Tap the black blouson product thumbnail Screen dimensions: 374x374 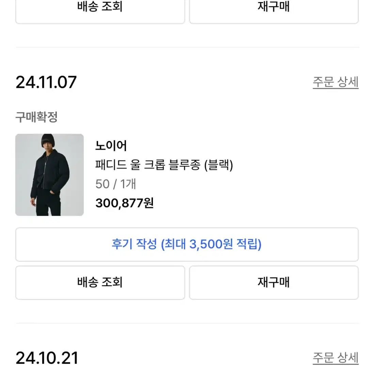coord(49,175)
